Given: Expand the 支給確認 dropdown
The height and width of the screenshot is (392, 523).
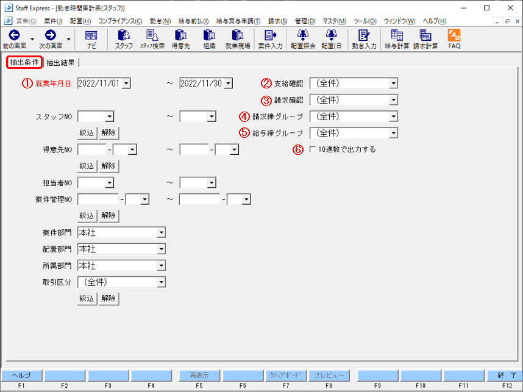Looking at the screenshot, I should click(x=394, y=84).
